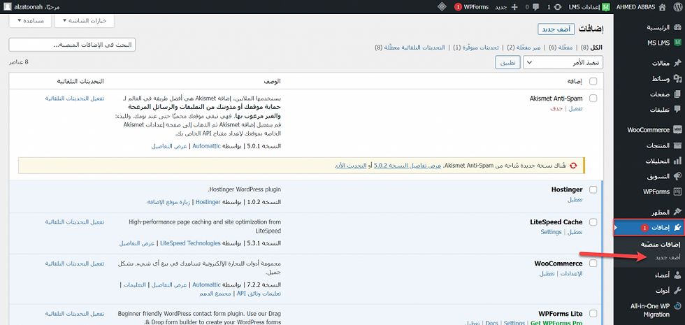
Task: Click the megaphone icon beside التسويق
Action: pyautogui.click(x=677, y=176)
